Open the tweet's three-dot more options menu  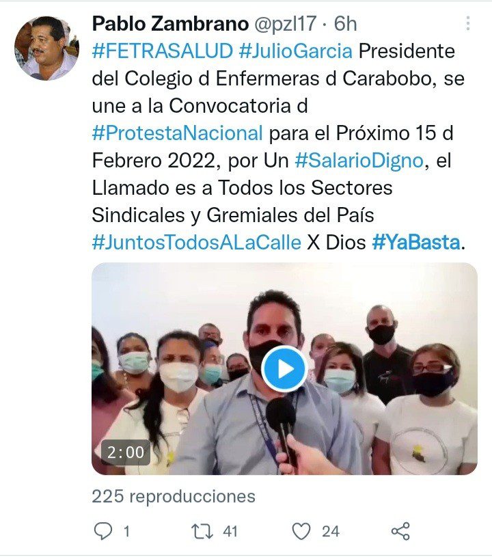468,23
